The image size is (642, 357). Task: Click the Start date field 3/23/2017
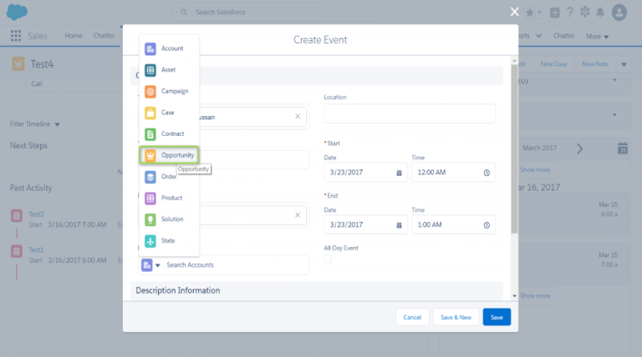365,173
